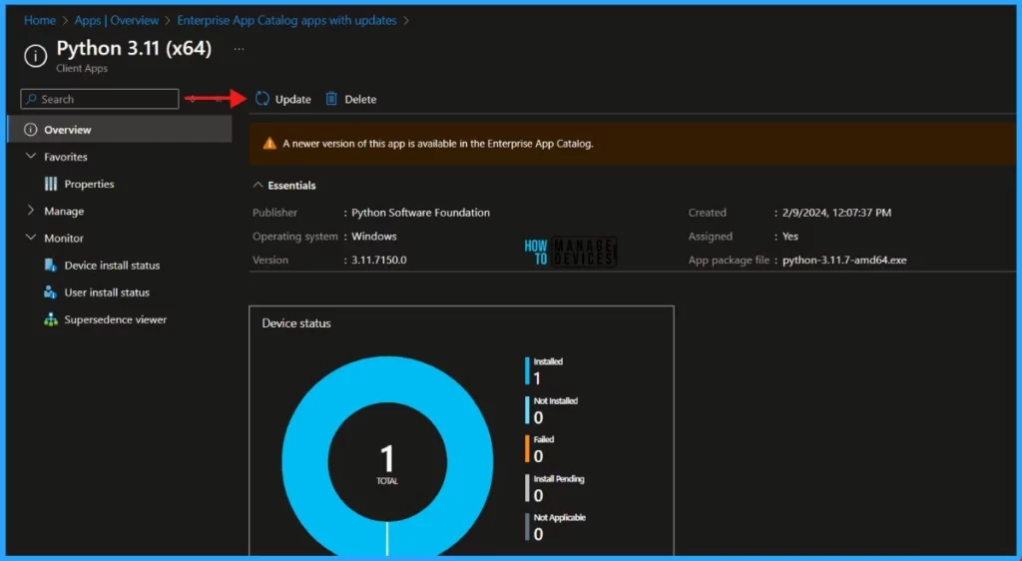The width and height of the screenshot is (1022, 561).
Task: Open the ellipsis menu next to Python 3.11 (x64)
Action: [240, 50]
